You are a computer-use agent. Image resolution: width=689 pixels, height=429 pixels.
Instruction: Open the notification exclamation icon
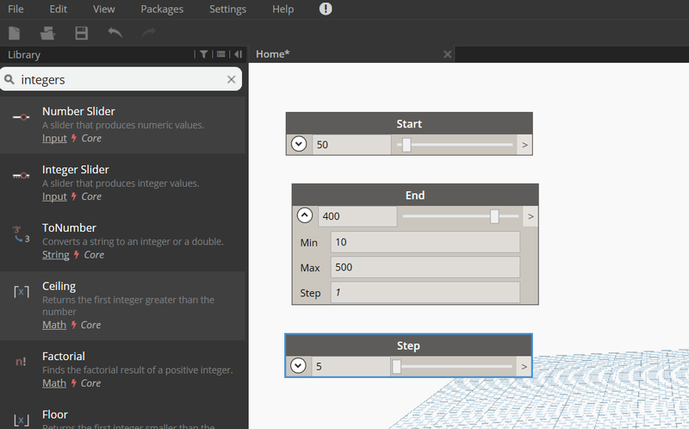click(x=326, y=9)
